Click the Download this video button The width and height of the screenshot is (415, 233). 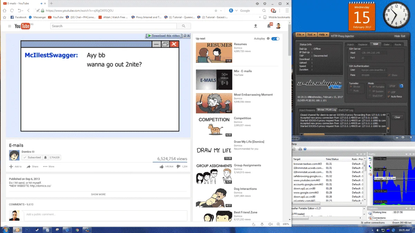(164, 36)
